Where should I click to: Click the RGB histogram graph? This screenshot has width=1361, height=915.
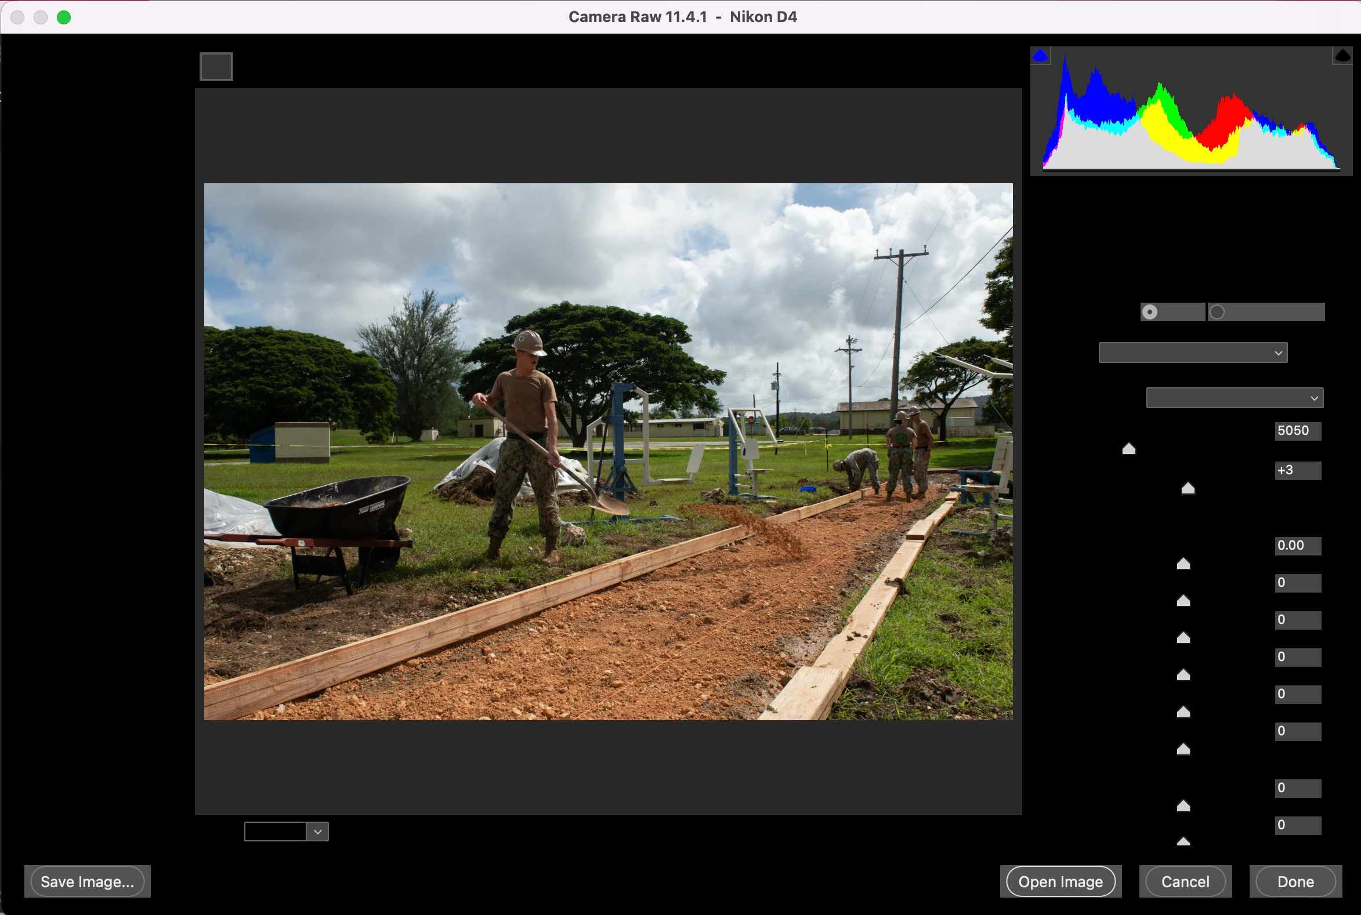[x=1191, y=117]
